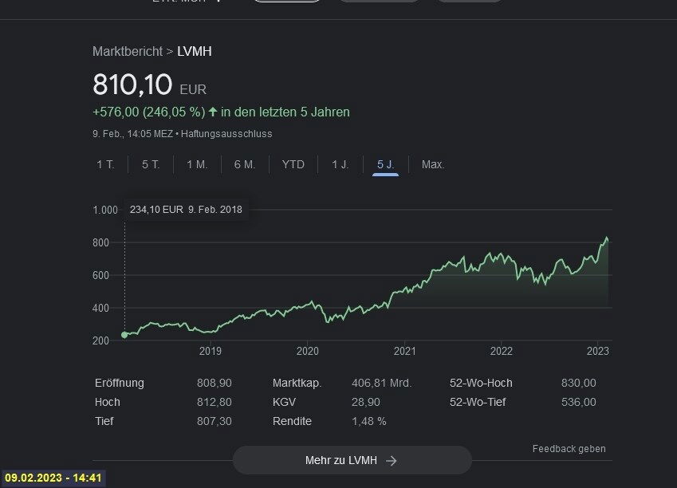The image size is (677, 488).
Task: Click the Mehr zu LVMH button
Action: pyautogui.click(x=352, y=460)
